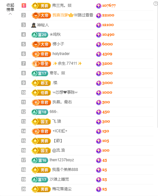The height and width of the screenshot is (196, 158).
Task: Click the mysterious person avatar icon at rank 3
Action: [x=34, y=25]
